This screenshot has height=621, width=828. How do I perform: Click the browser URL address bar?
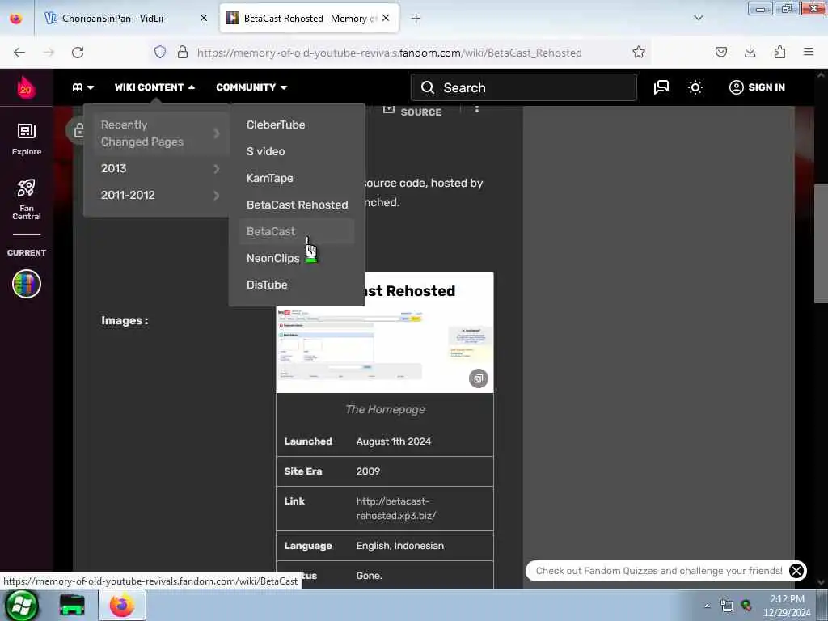pos(390,53)
